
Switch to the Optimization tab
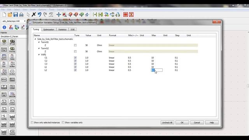[49, 30]
